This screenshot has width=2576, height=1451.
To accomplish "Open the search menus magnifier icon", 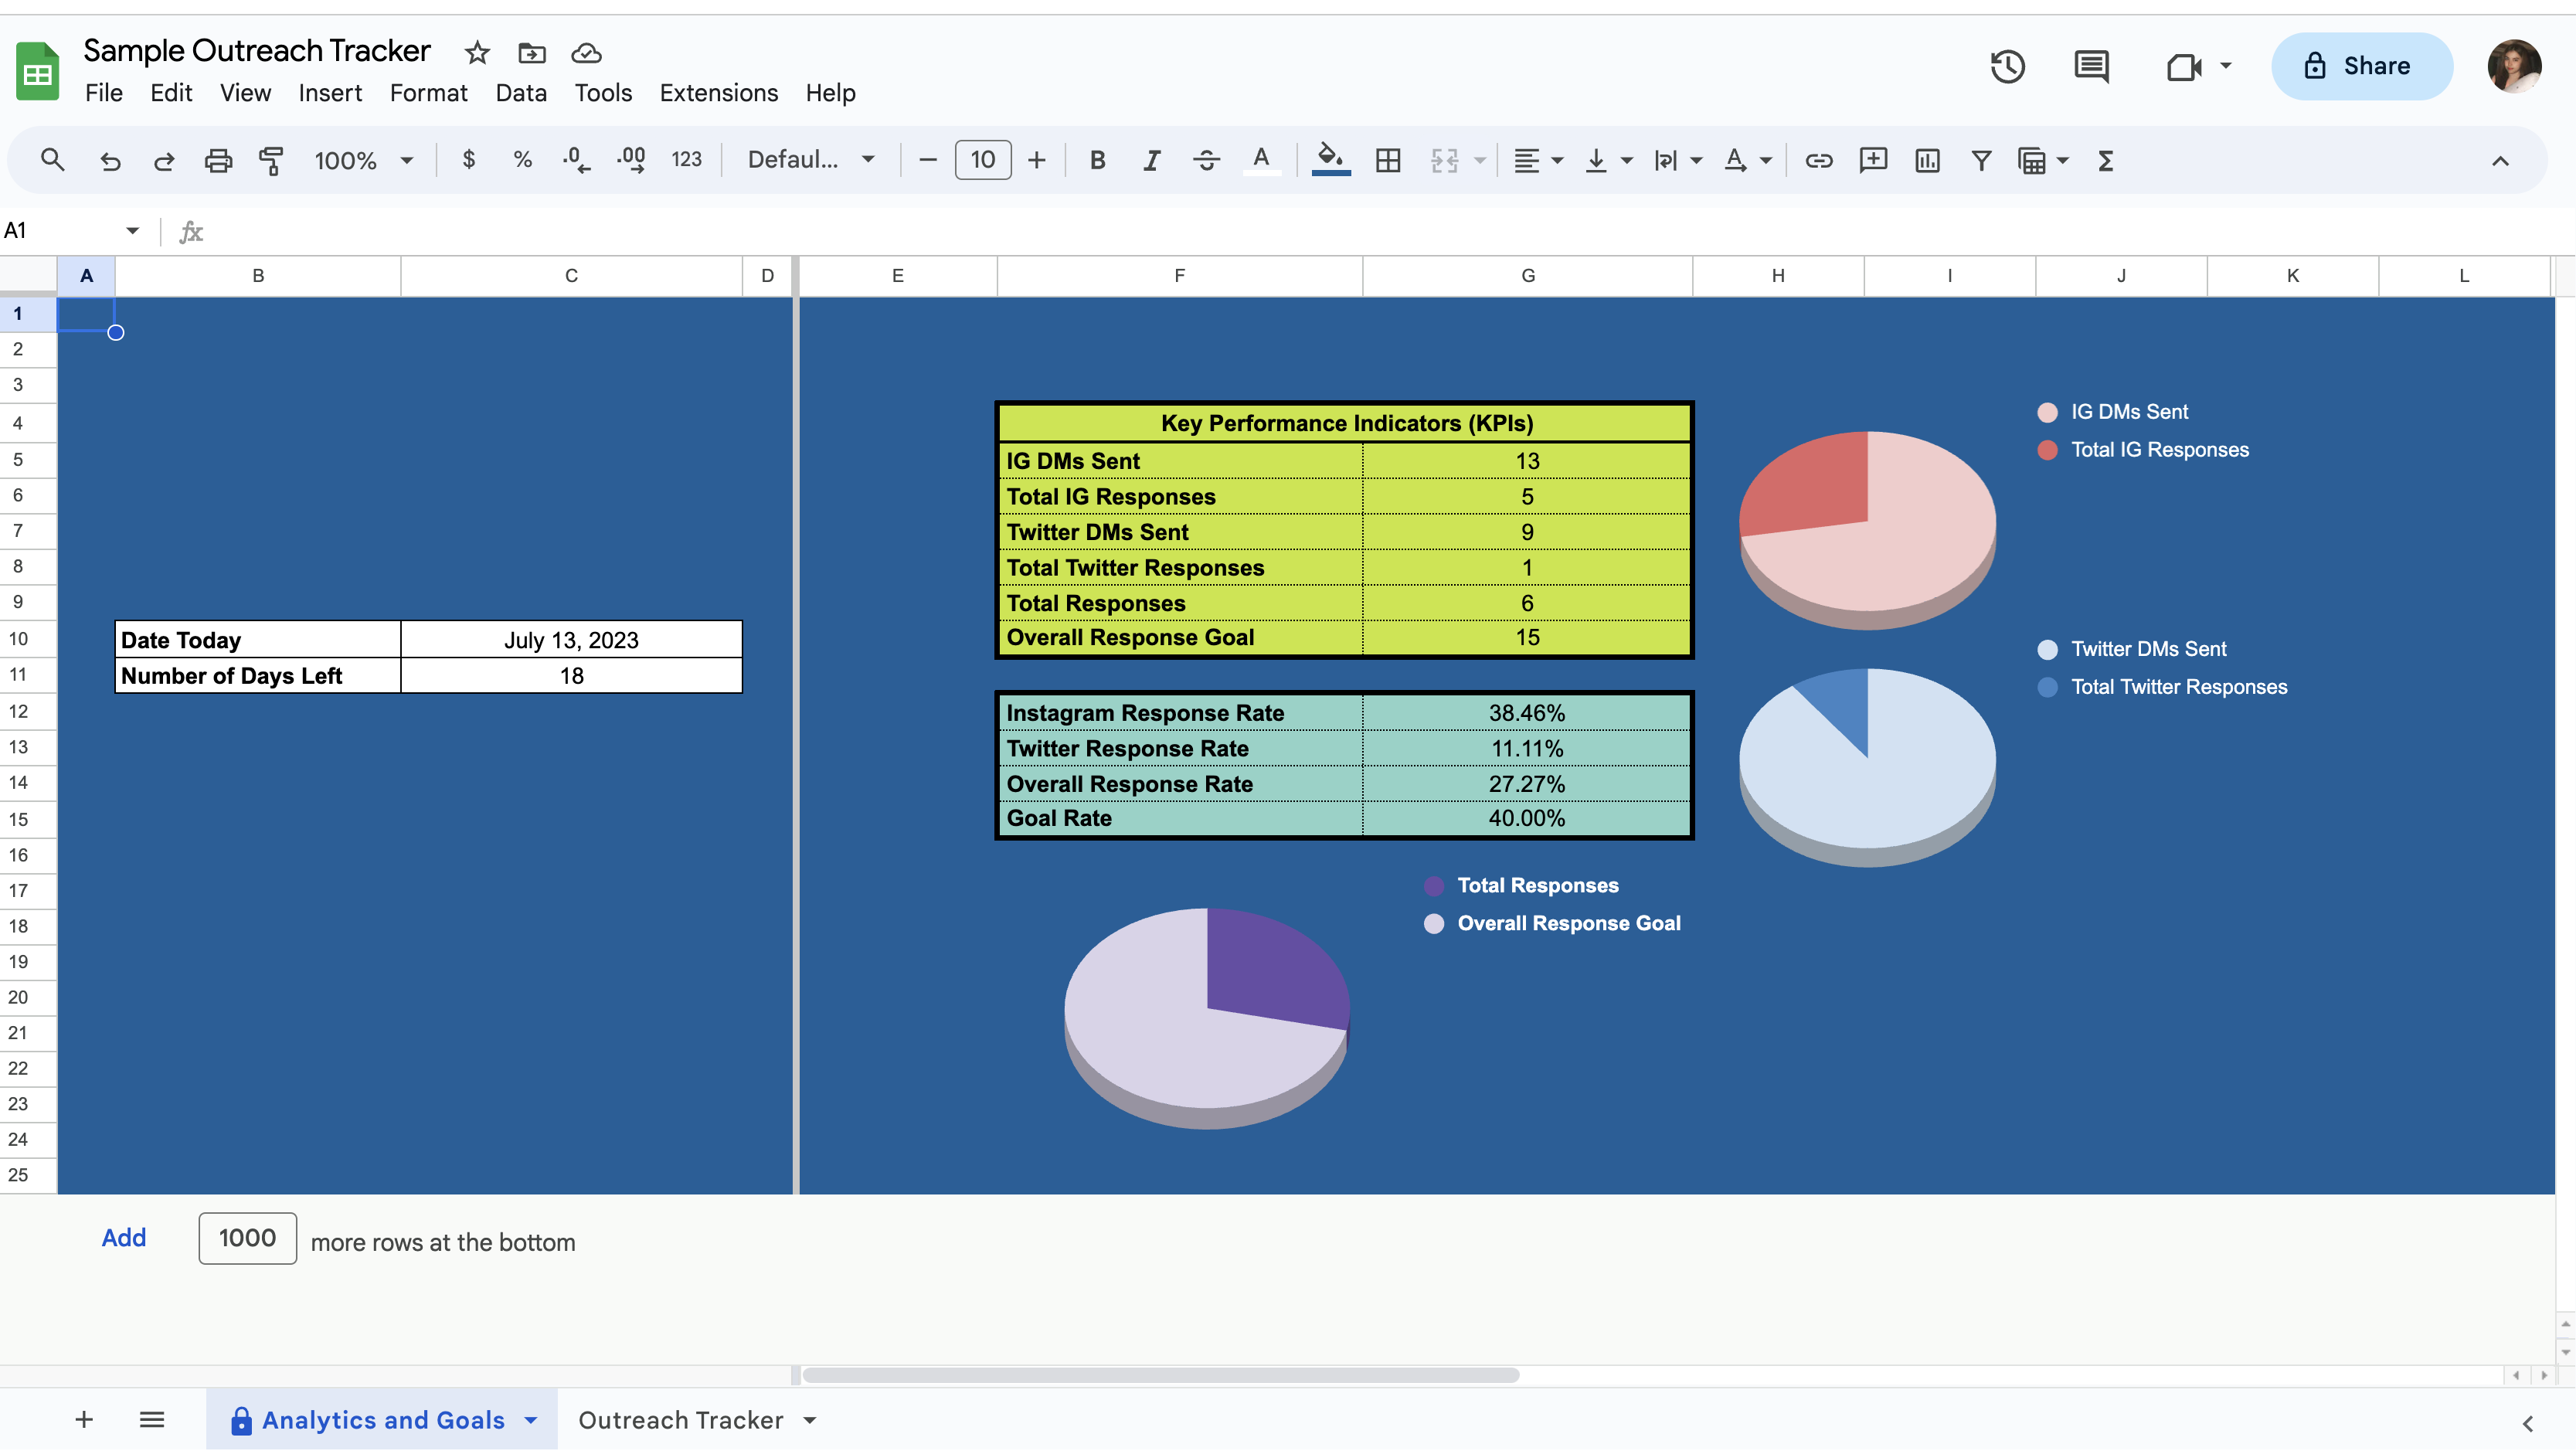I will (52, 160).
